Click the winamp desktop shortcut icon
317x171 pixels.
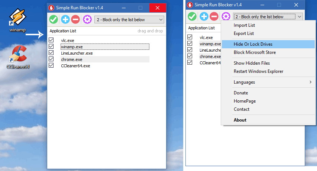coord(18,20)
